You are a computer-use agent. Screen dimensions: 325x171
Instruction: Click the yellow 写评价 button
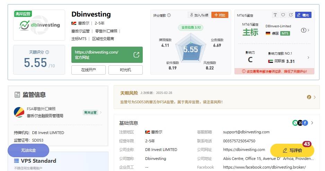tap(292, 150)
